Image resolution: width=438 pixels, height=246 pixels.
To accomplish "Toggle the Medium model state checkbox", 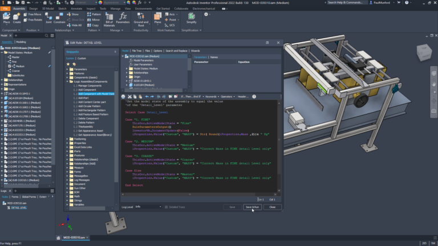I will [10, 66].
